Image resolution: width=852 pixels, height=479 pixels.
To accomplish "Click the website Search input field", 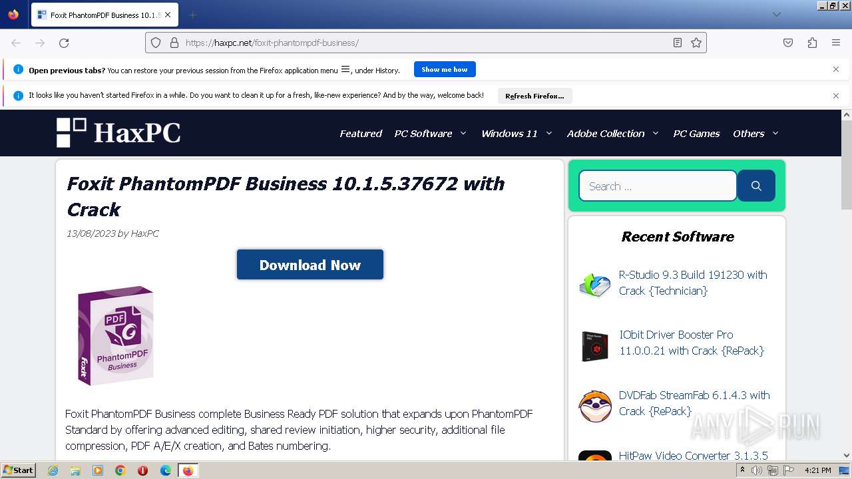I will point(658,186).
